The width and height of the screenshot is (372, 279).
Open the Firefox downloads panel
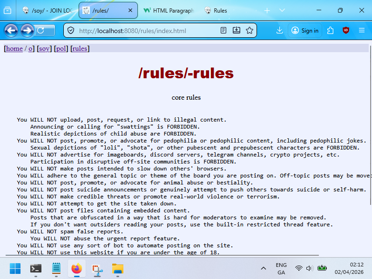click(279, 31)
